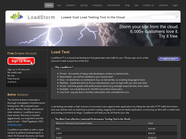Click the 1,000 concurrent users cell

point(101,133)
